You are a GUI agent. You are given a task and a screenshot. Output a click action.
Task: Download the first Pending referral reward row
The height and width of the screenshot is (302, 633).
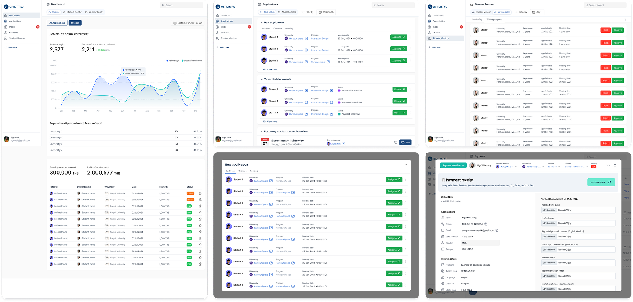(x=200, y=193)
